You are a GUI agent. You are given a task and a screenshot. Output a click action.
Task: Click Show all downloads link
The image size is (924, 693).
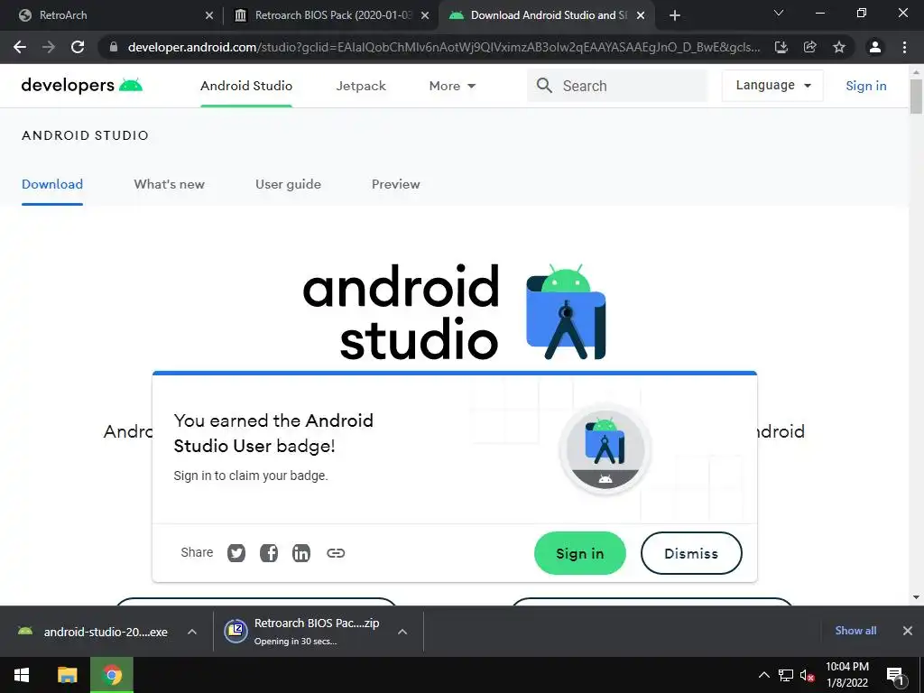pos(855,631)
